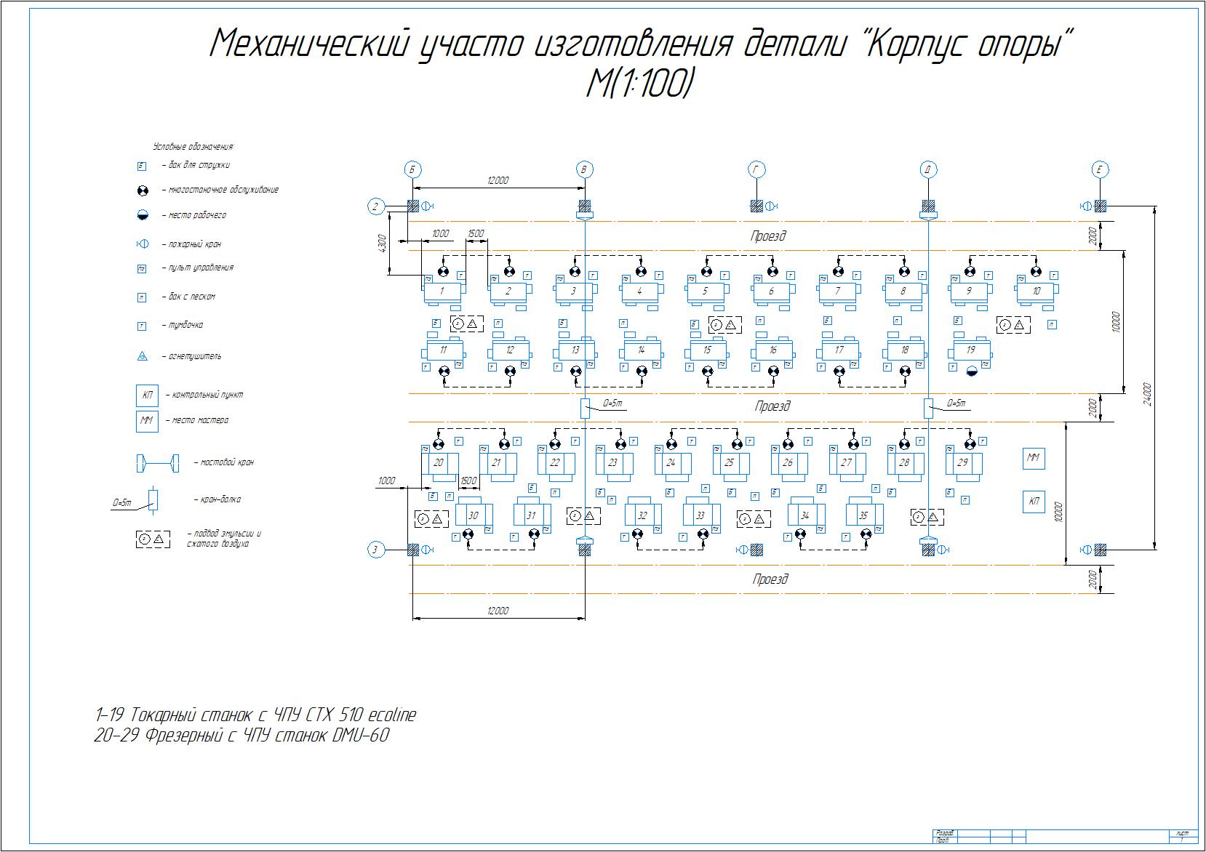Click the control panel legend symbol
Viewport: 1206px width, 852px height.
pos(142,268)
